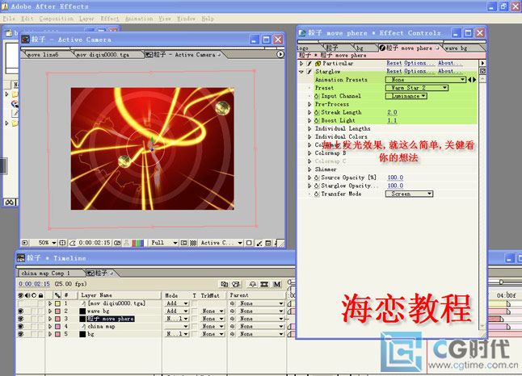Click the Source Opacity stopwatch icon

coord(317,178)
